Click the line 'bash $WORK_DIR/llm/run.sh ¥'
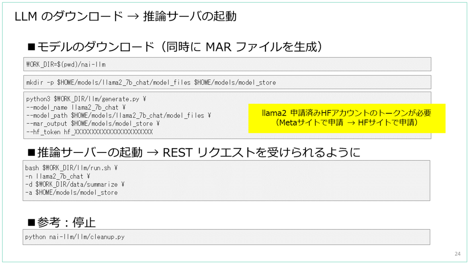The height and width of the screenshot is (264, 469). pyautogui.click(x=72, y=168)
